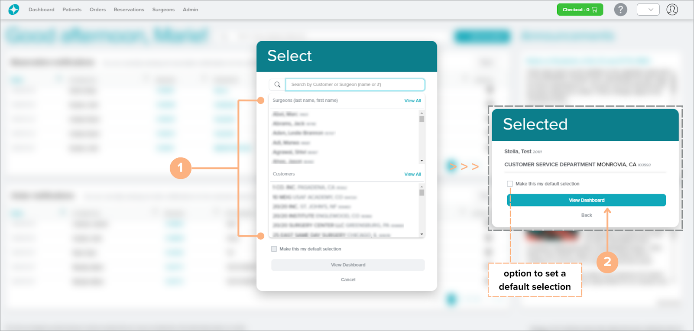Click Cancel in the Select dialog

[348, 280]
